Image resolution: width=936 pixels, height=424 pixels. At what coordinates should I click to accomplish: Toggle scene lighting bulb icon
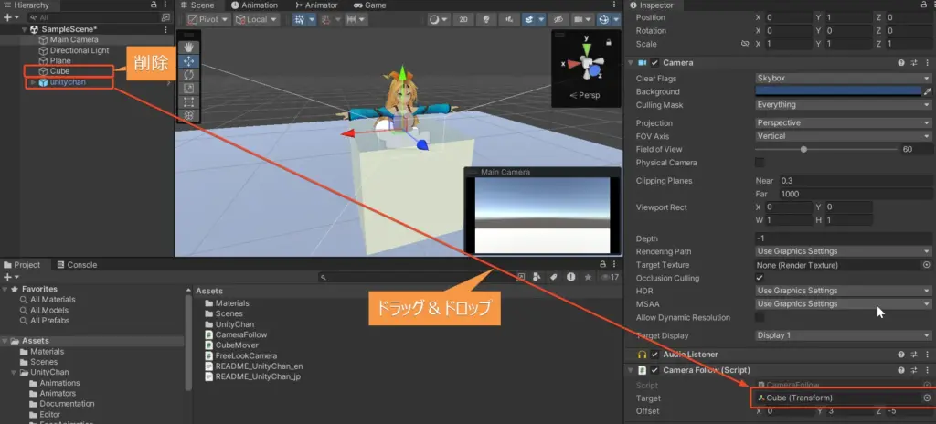pyautogui.click(x=486, y=19)
